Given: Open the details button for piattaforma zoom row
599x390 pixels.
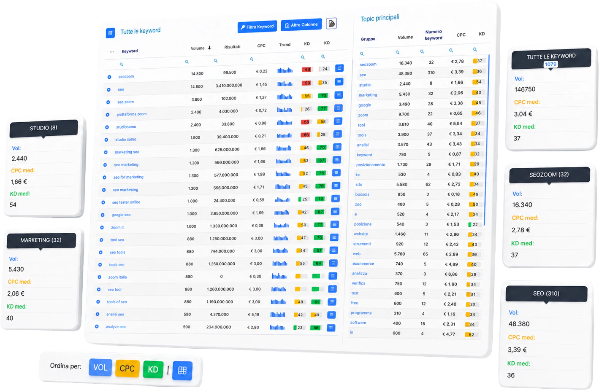Looking at the screenshot, I should [x=338, y=108].
